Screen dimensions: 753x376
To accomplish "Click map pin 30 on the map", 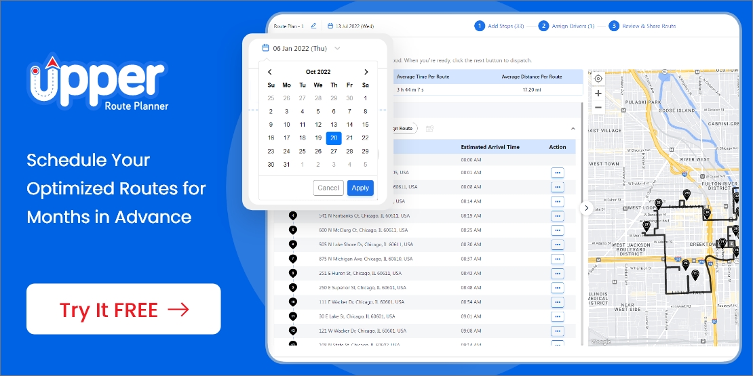I will [x=706, y=213].
